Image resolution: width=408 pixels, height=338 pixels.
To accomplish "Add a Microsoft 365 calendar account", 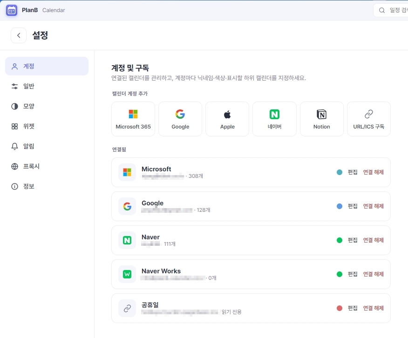I will tap(133, 119).
